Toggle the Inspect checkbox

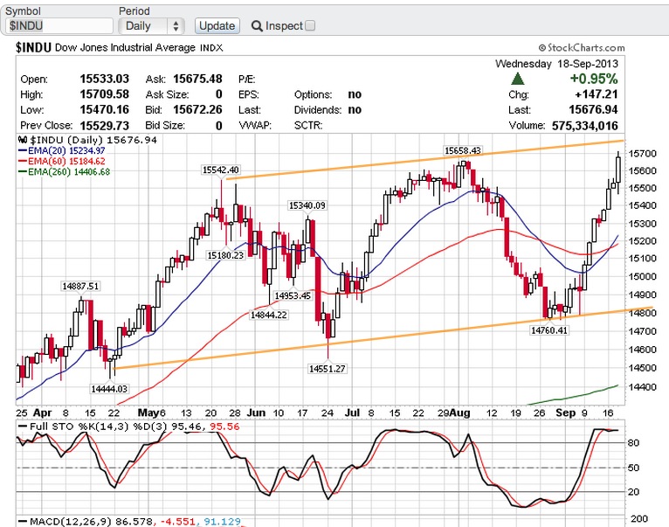click(310, 25)
